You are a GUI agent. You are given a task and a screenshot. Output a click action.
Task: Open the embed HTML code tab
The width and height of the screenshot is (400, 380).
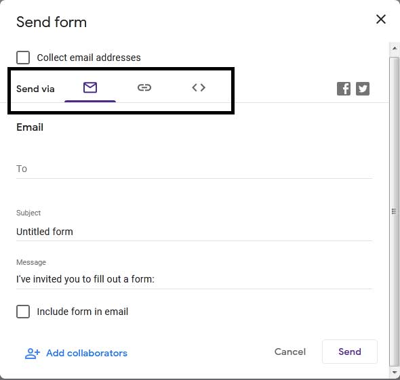(199, 87)
